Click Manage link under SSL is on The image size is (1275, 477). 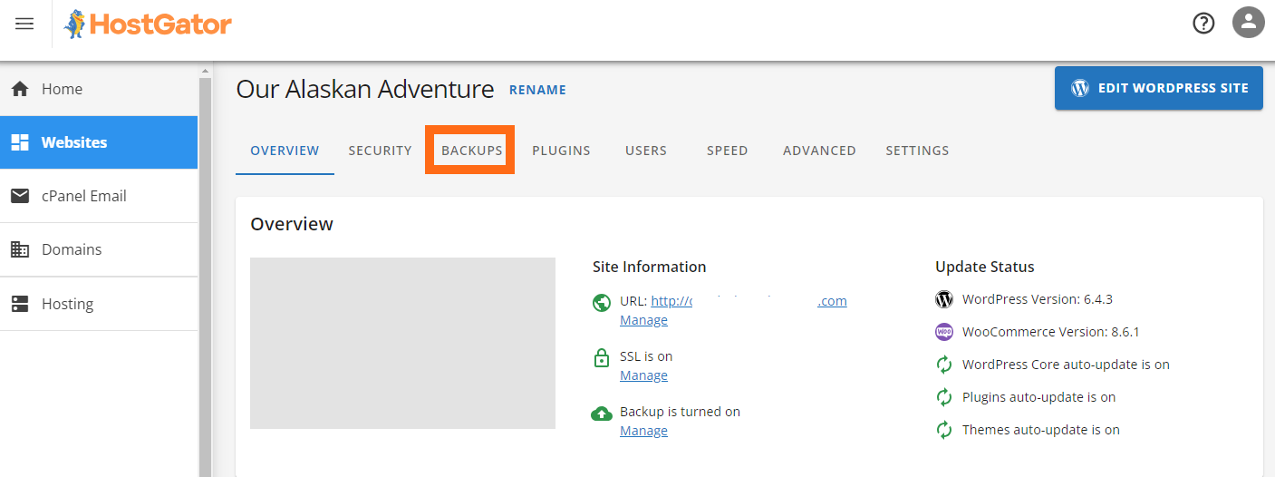(643, 375)
